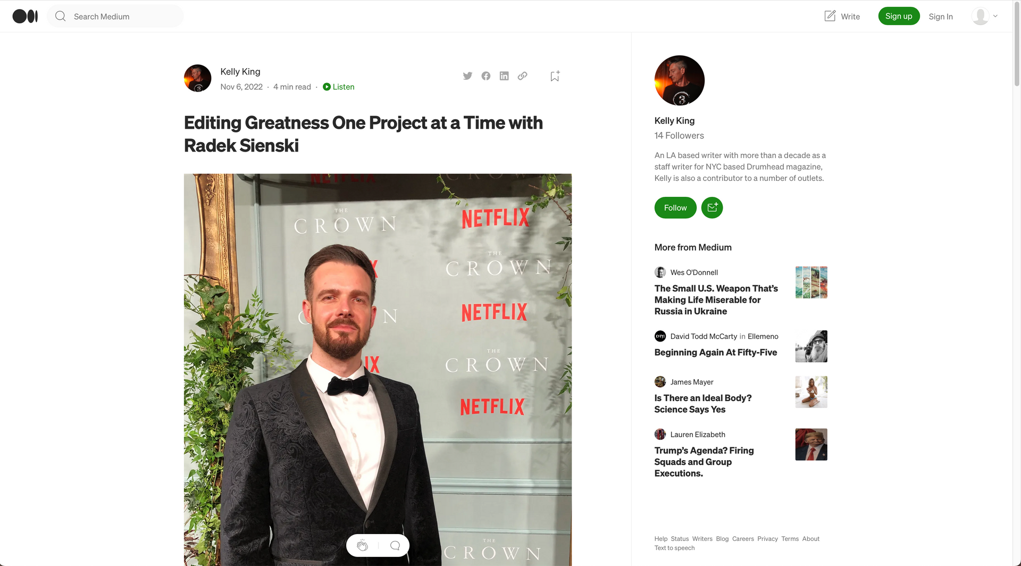Open Lauren Elizabeth author avatar
1021x566 pixels.
pos(660,434)
